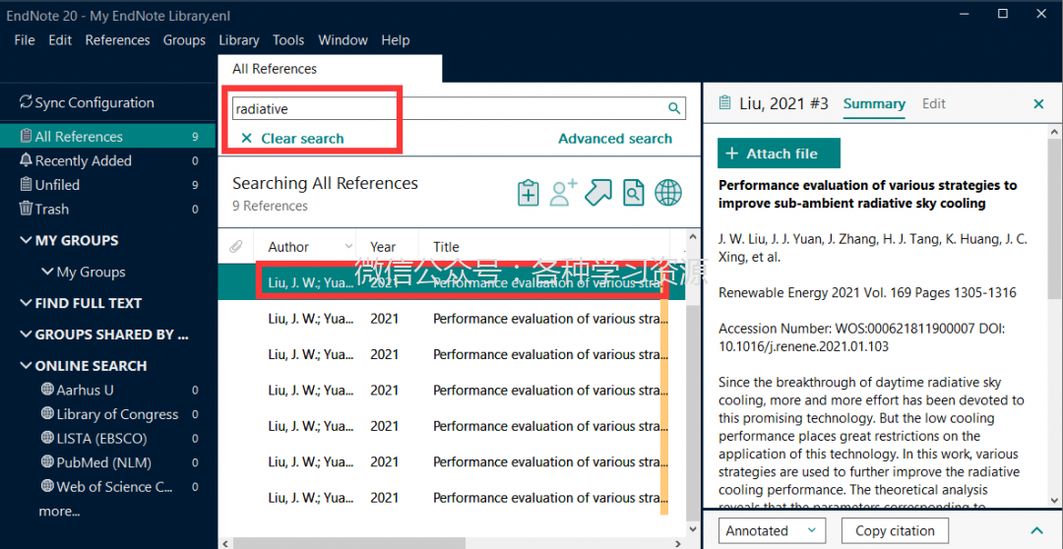Select Library of Congress online search
The height and width of the screenshot is (549, 1063).
tap(117, 414)
